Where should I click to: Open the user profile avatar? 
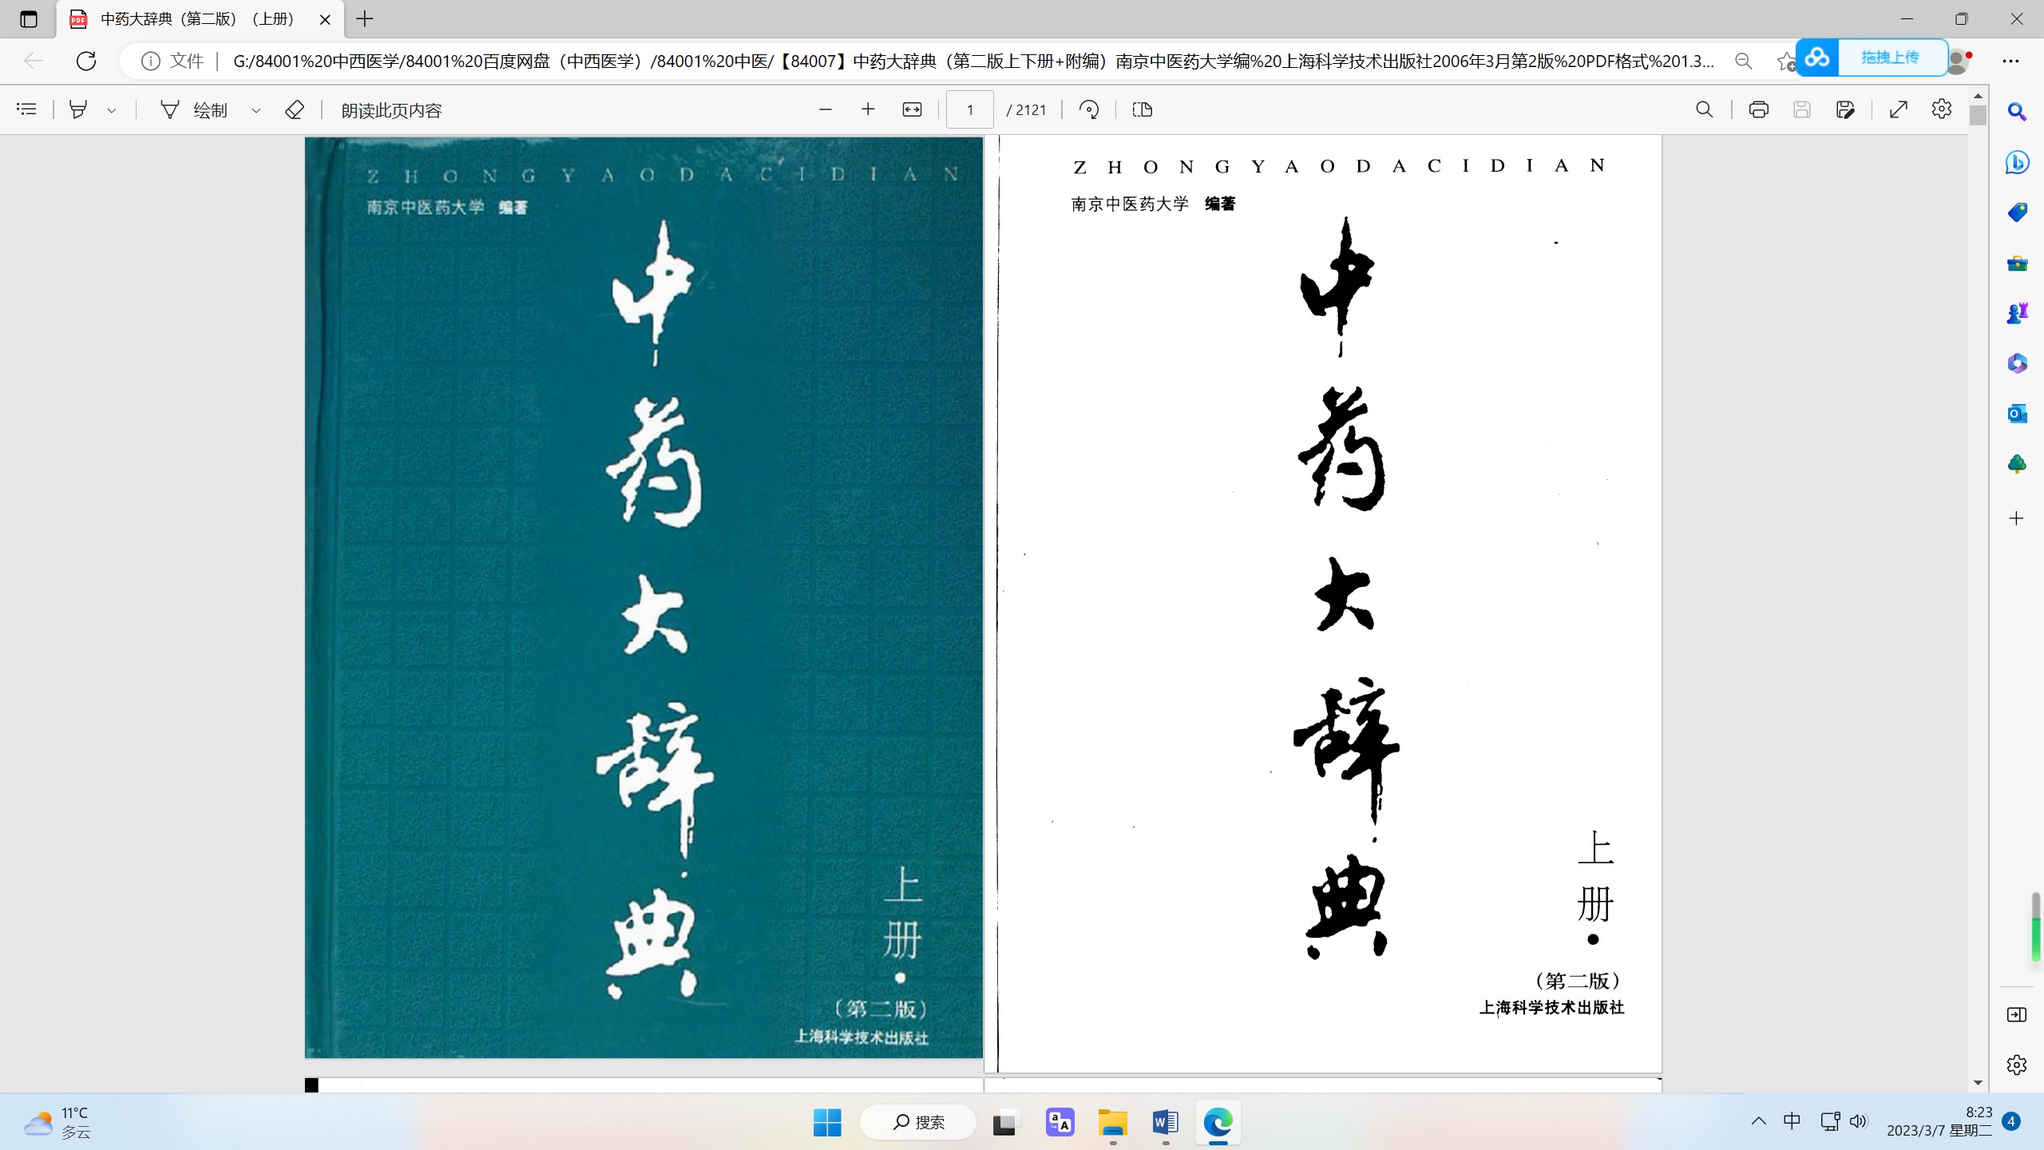(1957, 61)
